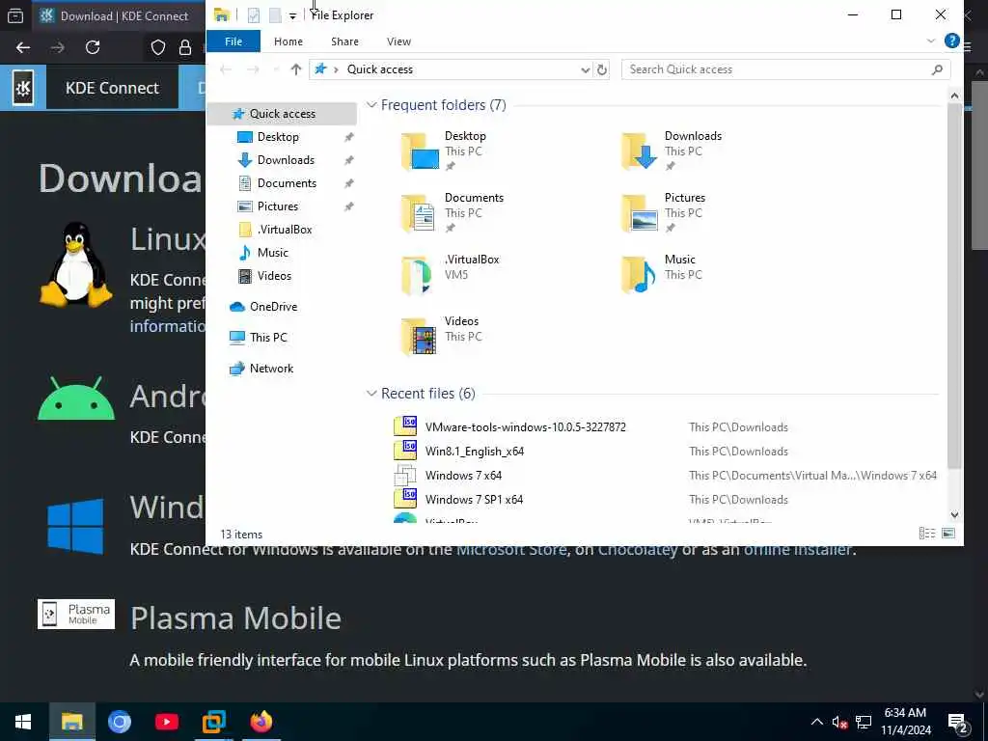Show hidden system tray icons
This screenshot has height=741, width=988.
tap(816, 722)
